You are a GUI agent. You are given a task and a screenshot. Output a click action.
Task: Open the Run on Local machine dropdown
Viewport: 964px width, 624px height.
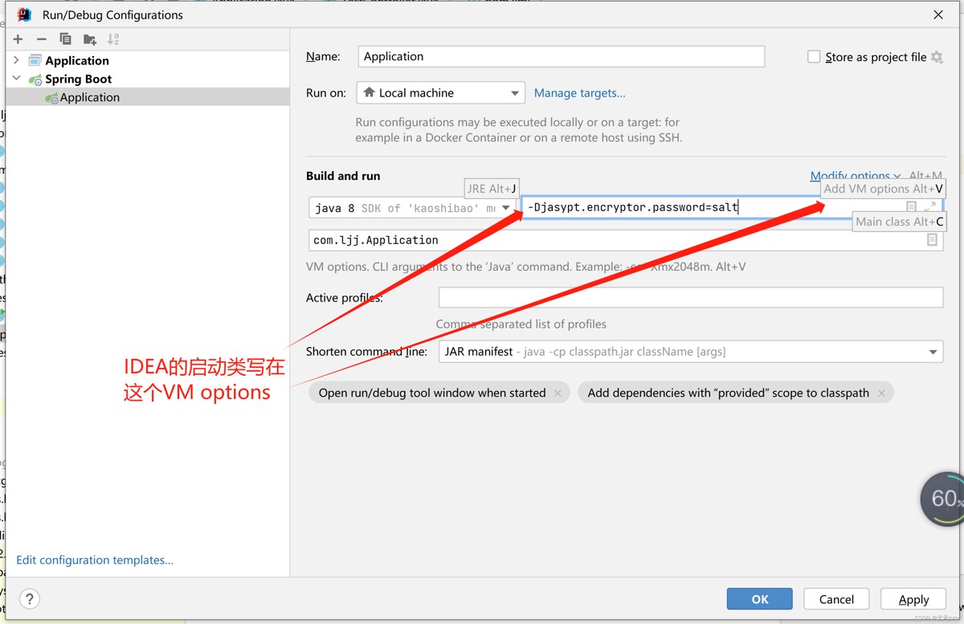tap(440, 93)
